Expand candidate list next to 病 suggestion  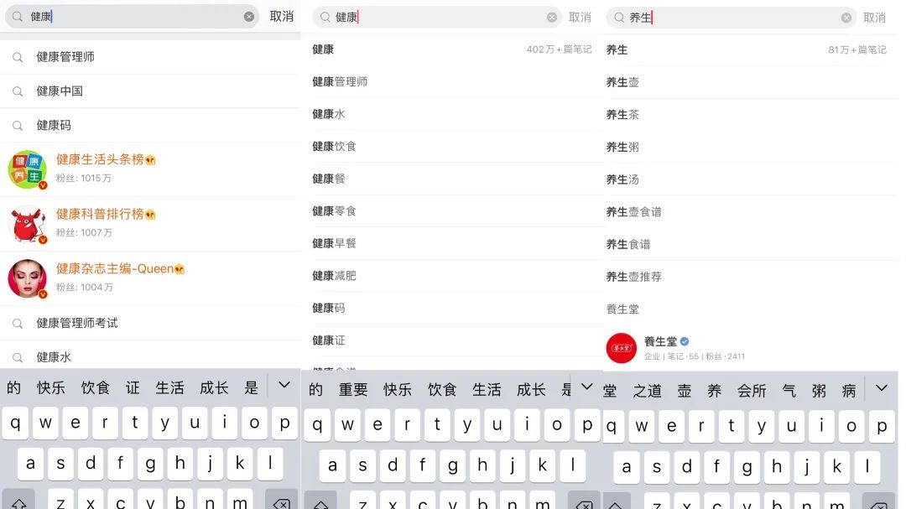pos(881,388)
